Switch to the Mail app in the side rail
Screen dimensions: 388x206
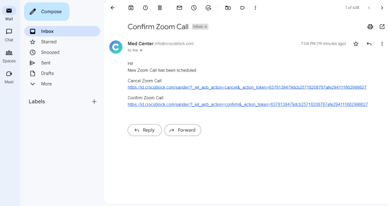point(9,14)
